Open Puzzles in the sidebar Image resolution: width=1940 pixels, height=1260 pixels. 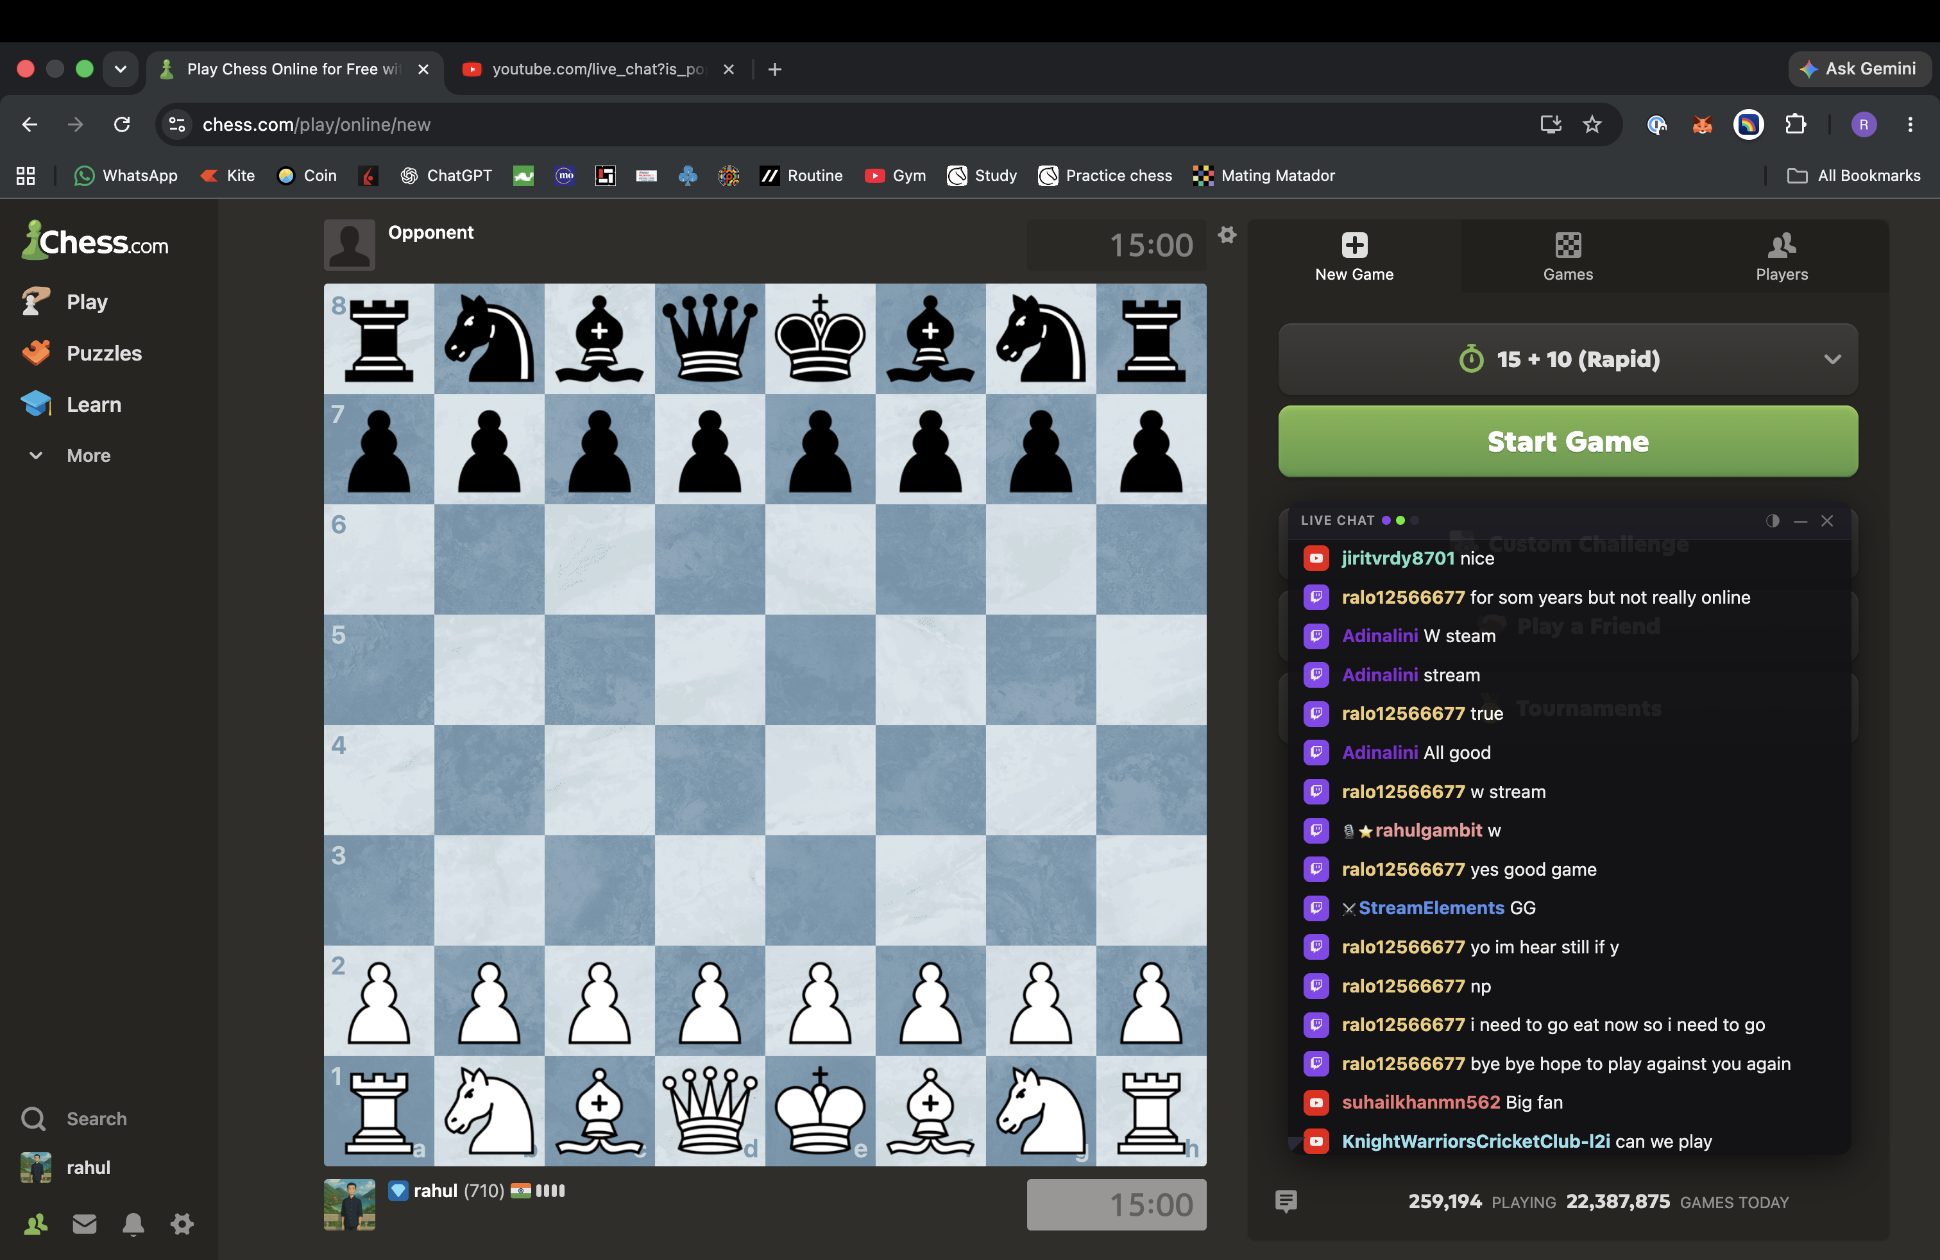tap(81, 353)
